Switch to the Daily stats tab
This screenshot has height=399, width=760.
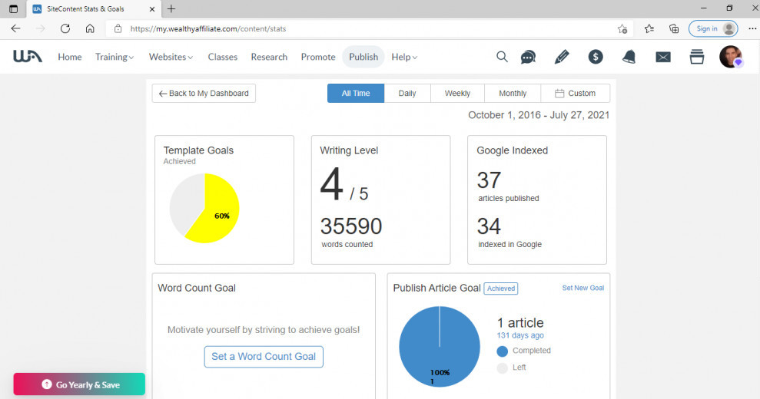click(x=407, y=94)
